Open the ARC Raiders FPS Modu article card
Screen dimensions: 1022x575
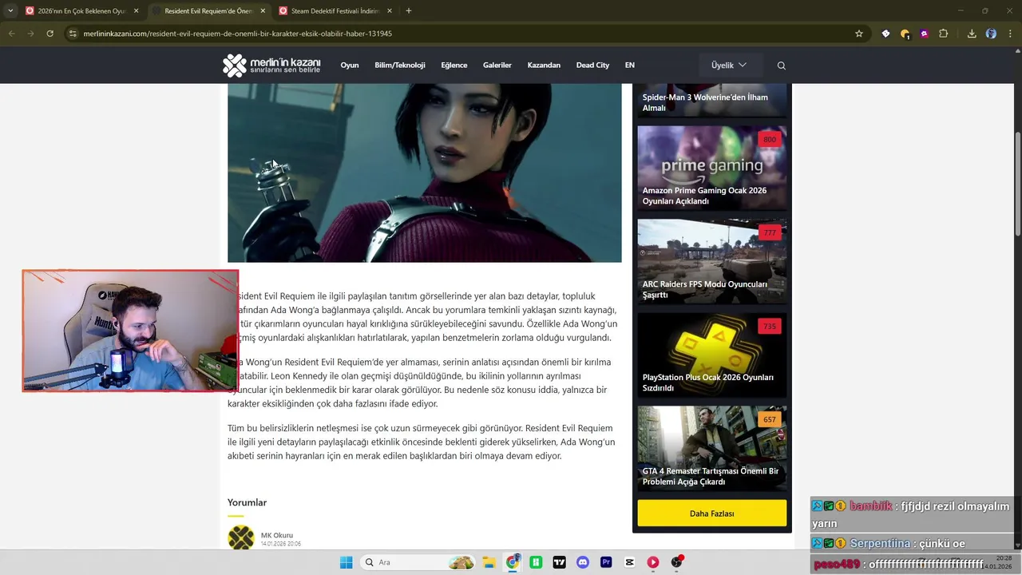712,261
